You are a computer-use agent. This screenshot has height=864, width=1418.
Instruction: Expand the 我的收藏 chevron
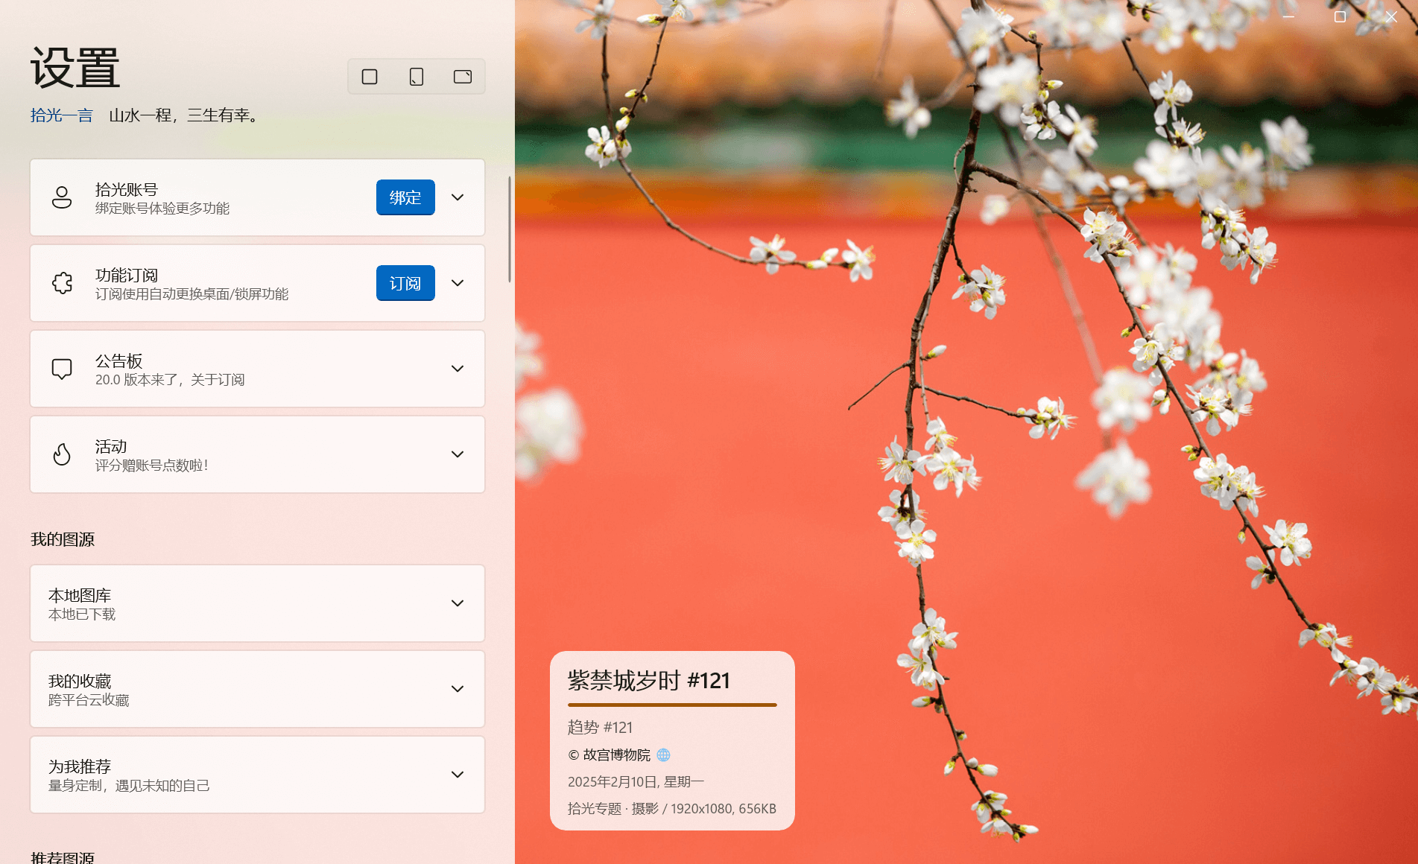[x=458, y=689]
